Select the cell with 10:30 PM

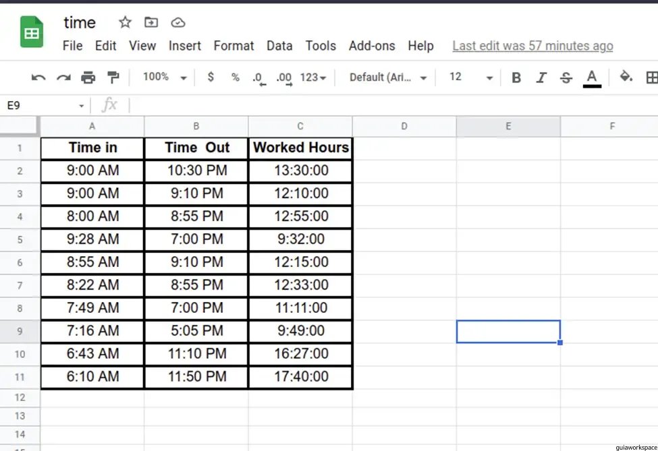pyautogui.click(x=196, y=171)
